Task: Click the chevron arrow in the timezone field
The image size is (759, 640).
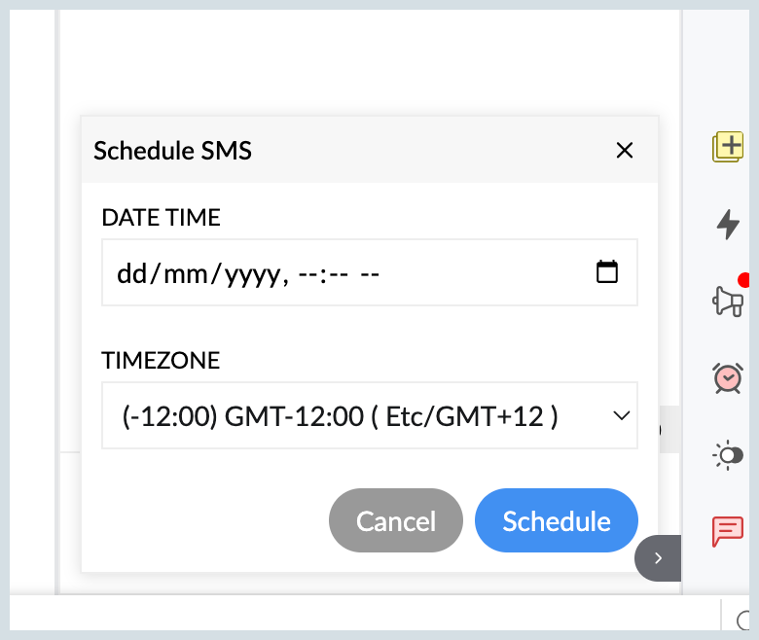Action: [622, 415]
